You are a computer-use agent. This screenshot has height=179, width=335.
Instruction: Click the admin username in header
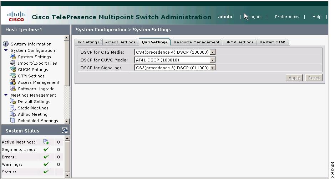(x=225, y=17)
